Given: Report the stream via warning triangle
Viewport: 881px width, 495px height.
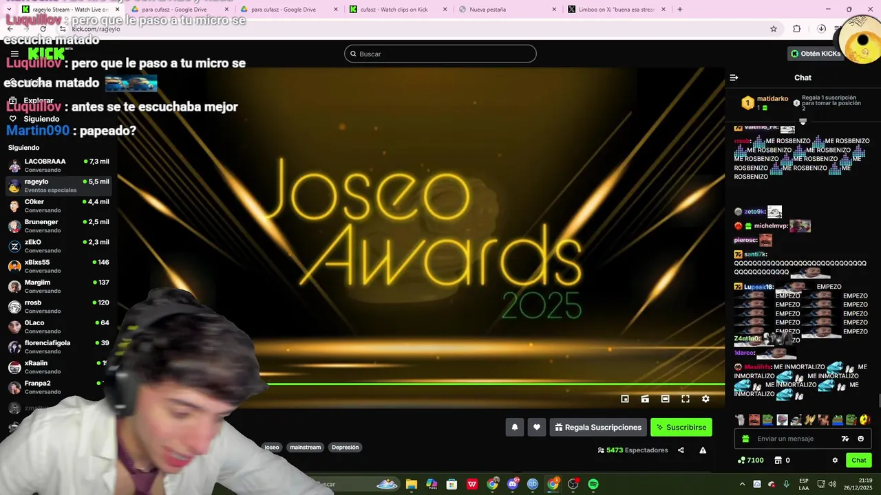Looking at the screenshot, I should [703, 450].
